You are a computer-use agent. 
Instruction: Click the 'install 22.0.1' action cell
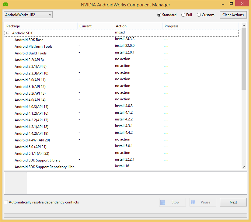(x=124, y=52)
